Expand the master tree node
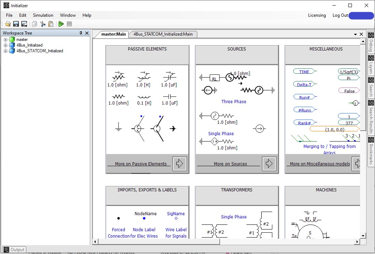 [x=6, y=40]
